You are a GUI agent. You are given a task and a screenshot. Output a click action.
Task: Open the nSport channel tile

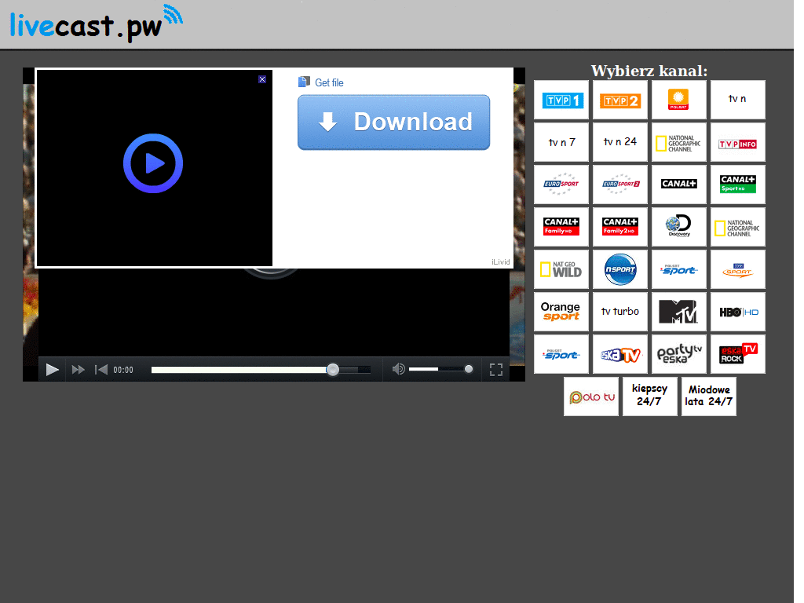[620, 270]
